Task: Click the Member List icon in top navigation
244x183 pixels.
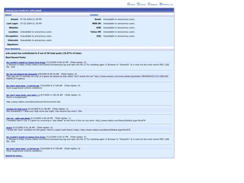Action: 161,4
